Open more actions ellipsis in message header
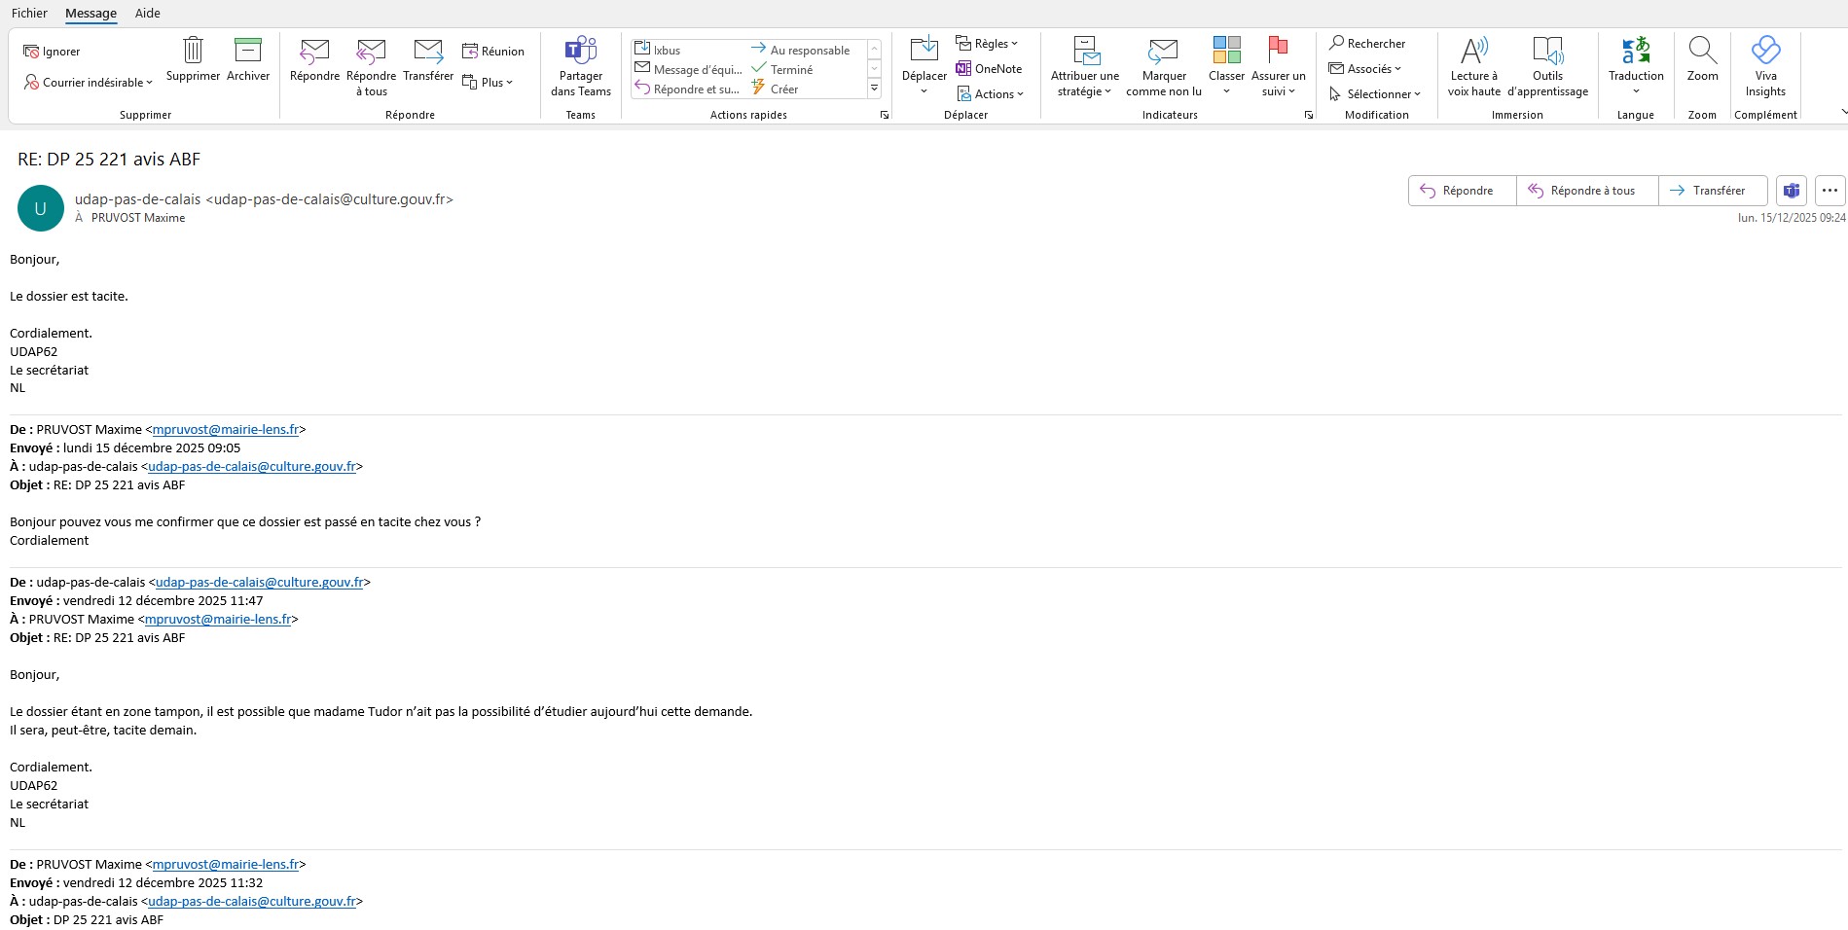Image resolution: width=1848 pixels, height=930 pixels. pos(1830,191)
